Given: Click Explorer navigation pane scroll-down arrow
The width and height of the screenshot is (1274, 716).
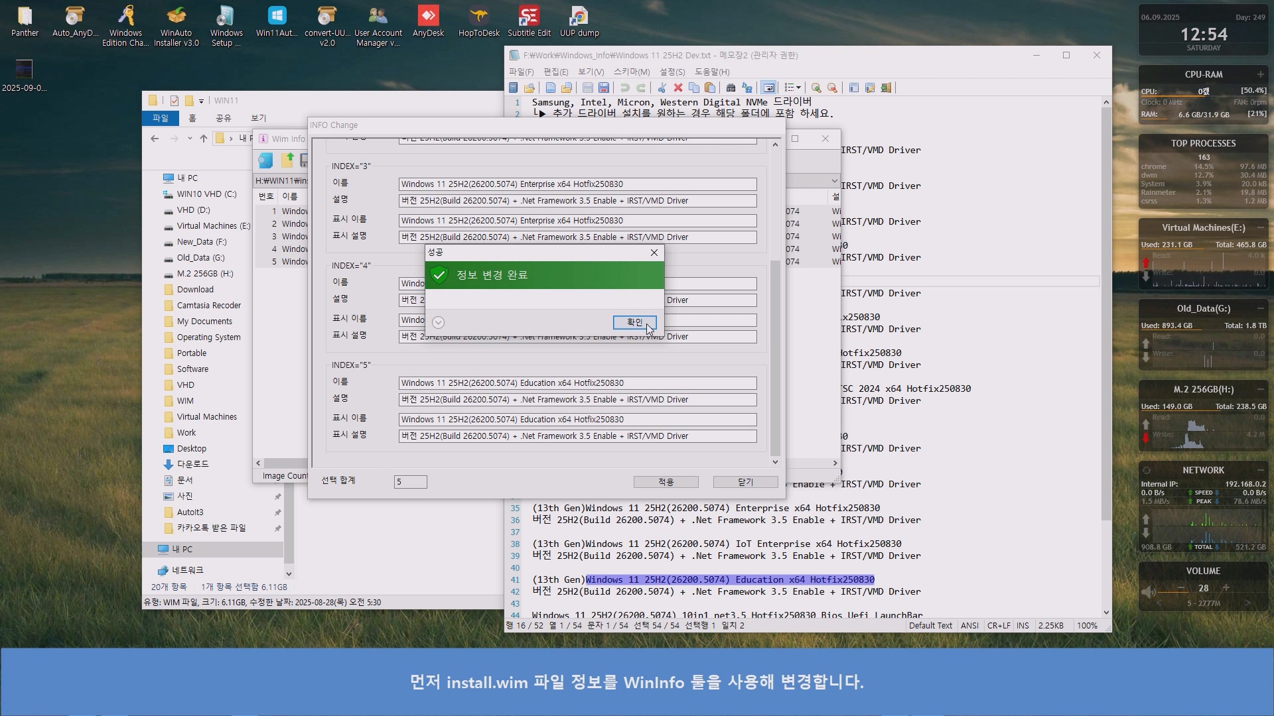Looking at the screenshot, I should (289, 573).
